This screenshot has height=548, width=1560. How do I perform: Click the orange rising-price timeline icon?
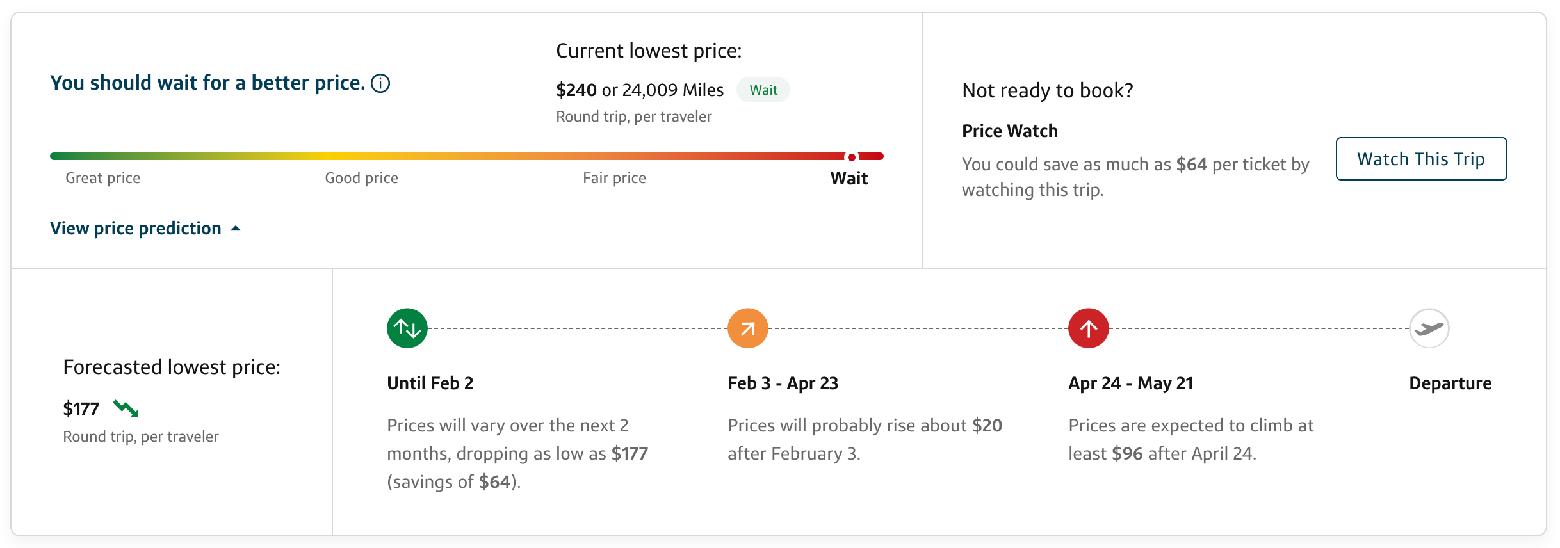[x=747, y=328]
